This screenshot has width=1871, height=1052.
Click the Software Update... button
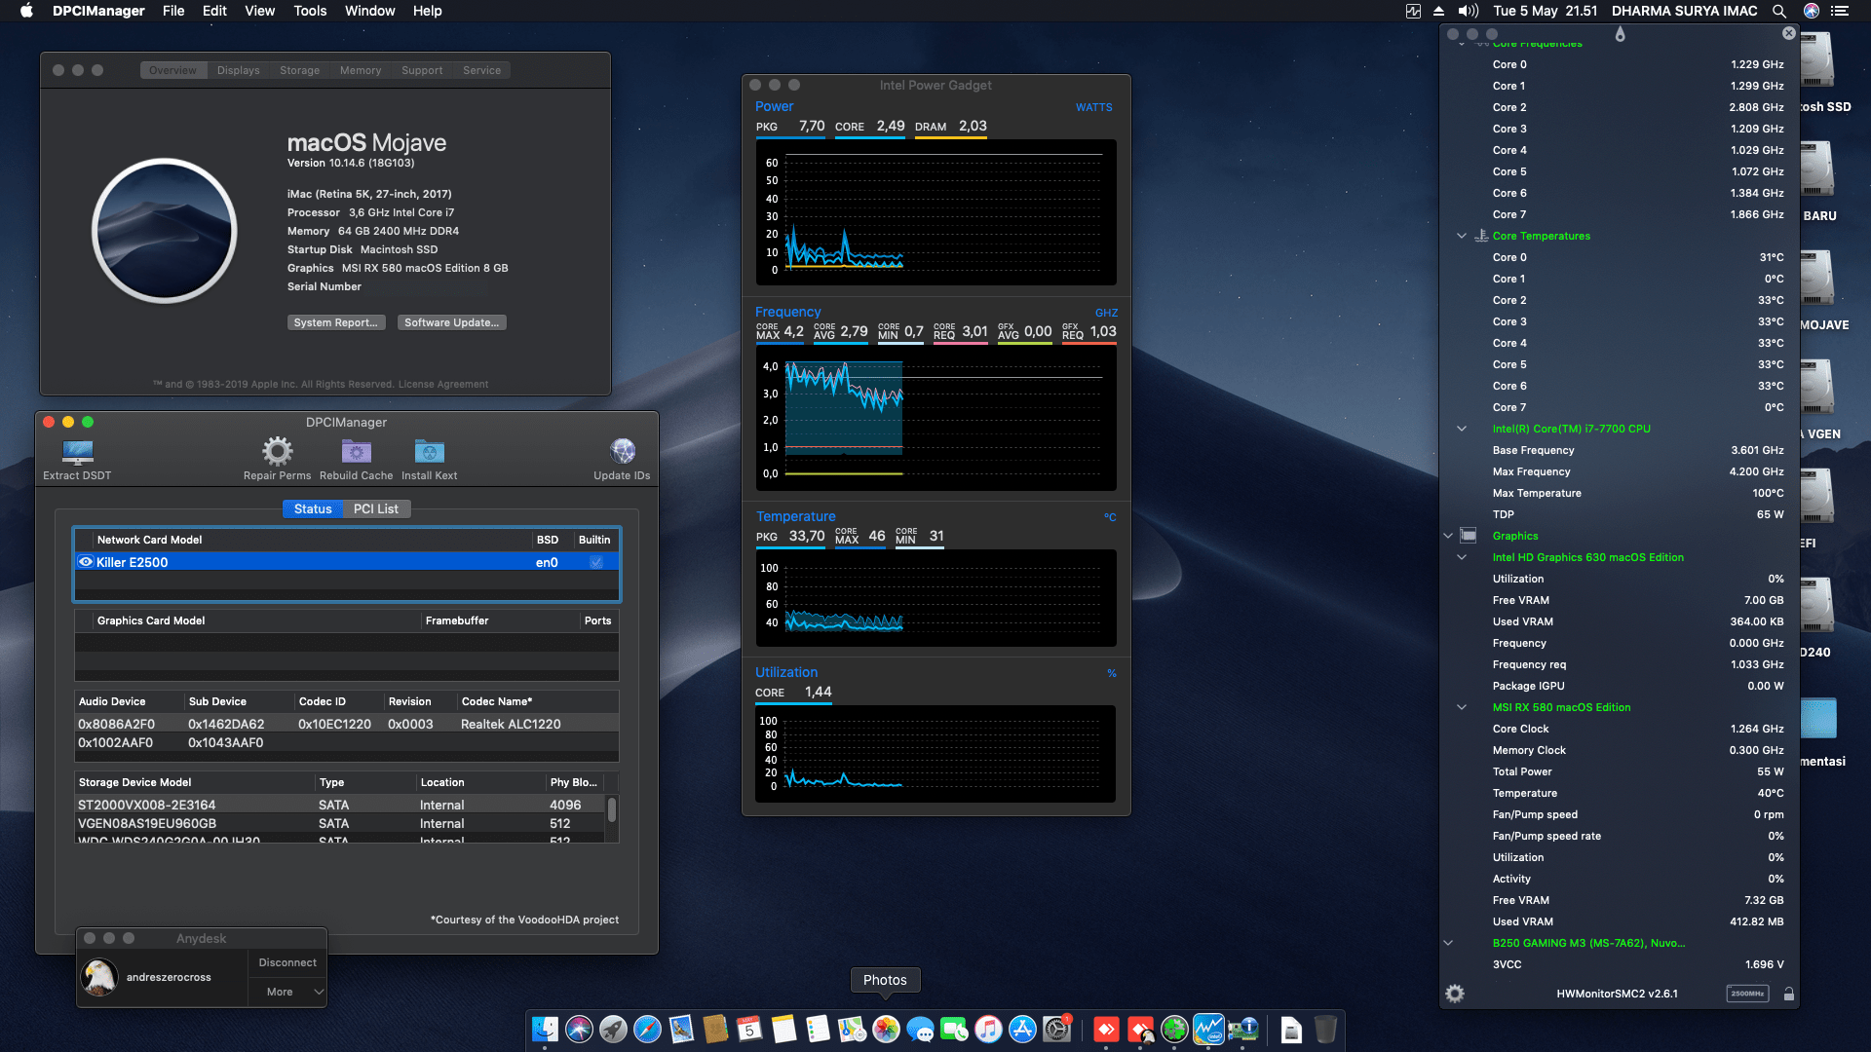452,322
